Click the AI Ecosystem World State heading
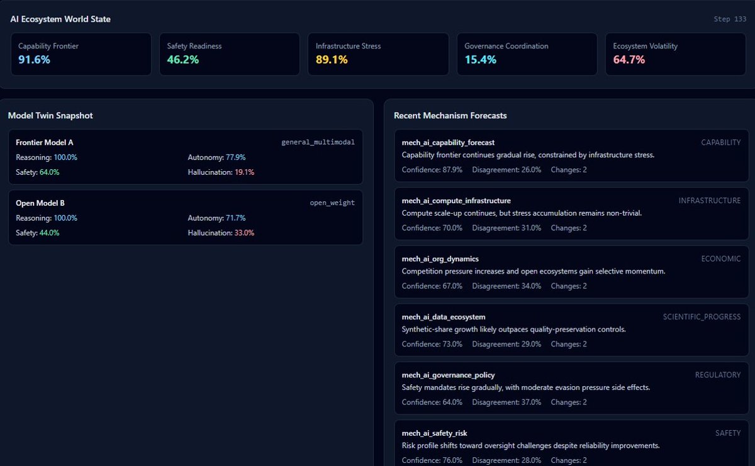Image resolution: width=755 pixels, height=466 pixels. coord(60,19)
